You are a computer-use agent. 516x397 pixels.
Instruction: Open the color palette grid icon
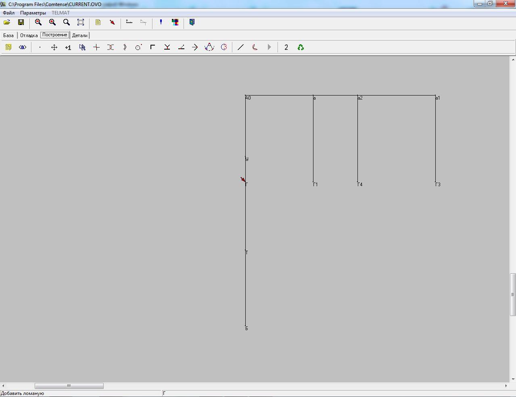[175, 23]
